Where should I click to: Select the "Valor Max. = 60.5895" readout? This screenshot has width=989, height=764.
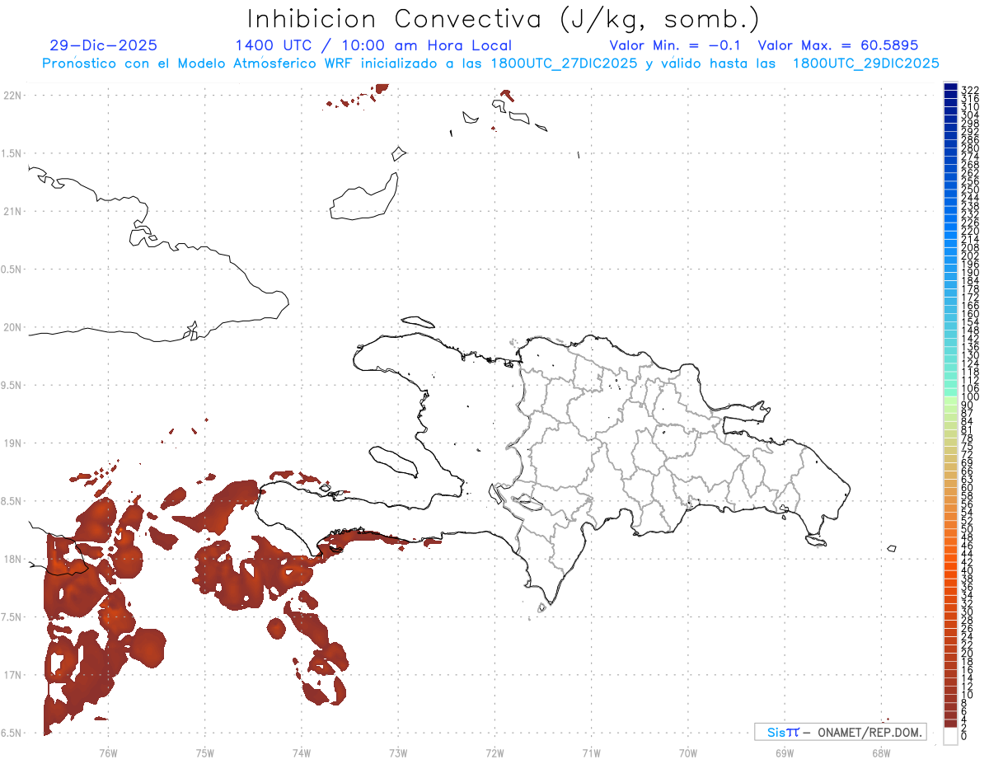[x=838, y=46]
